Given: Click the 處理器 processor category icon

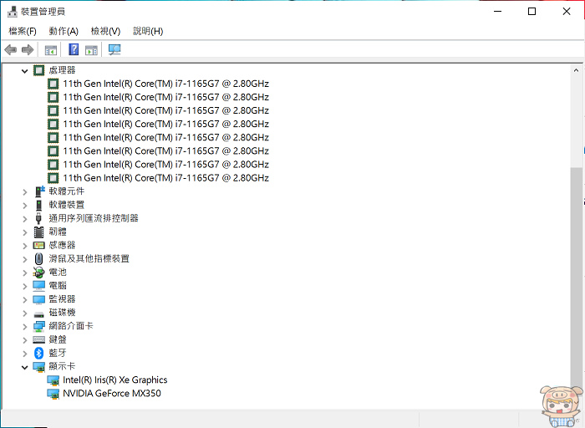Looking at the screenshot, I should [x=38, y=70].
